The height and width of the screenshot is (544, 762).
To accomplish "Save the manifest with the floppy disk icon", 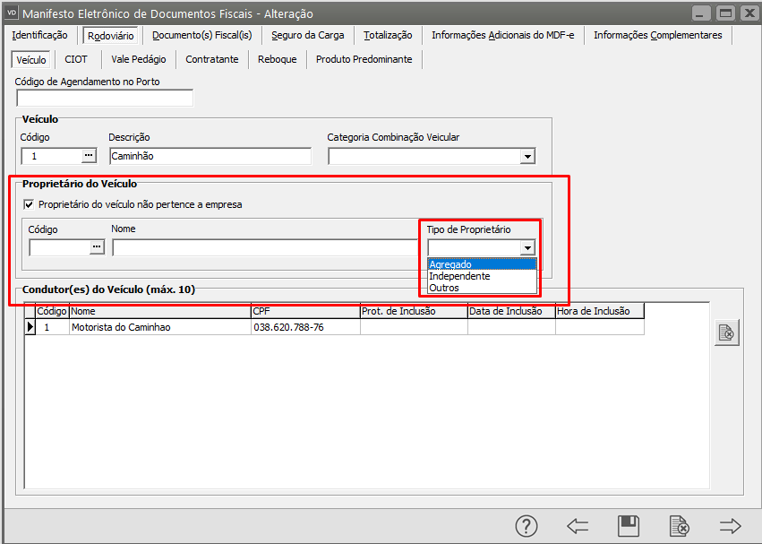I will [629, 526].
